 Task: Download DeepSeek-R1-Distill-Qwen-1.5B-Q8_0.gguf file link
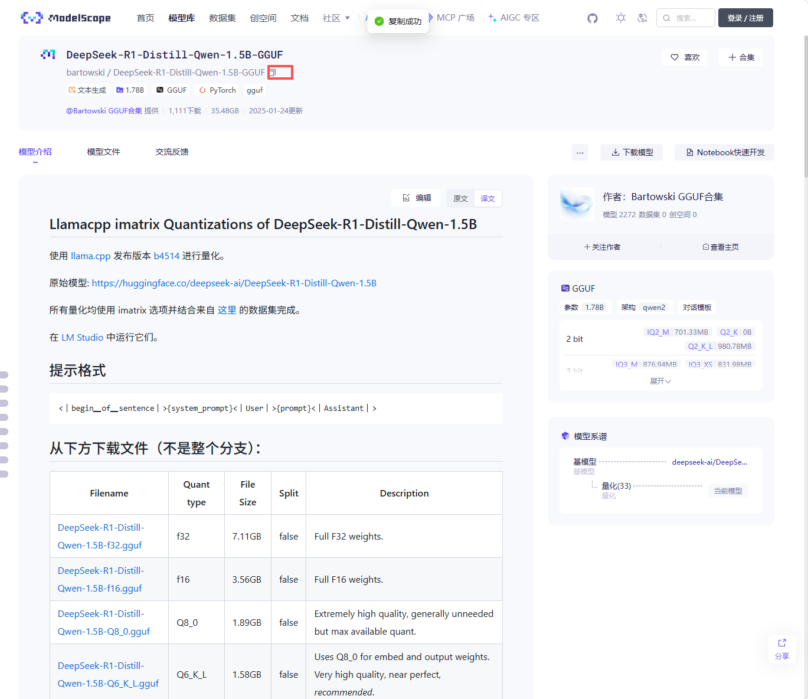point(104,622)
